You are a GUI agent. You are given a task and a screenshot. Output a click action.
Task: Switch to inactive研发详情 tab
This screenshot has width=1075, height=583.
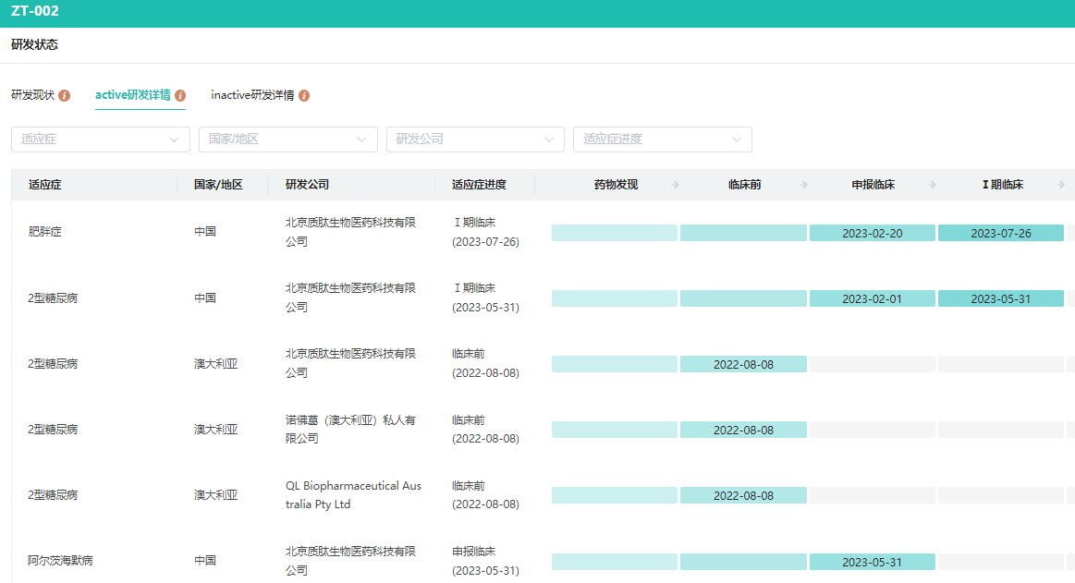click(x=252, y=95)
